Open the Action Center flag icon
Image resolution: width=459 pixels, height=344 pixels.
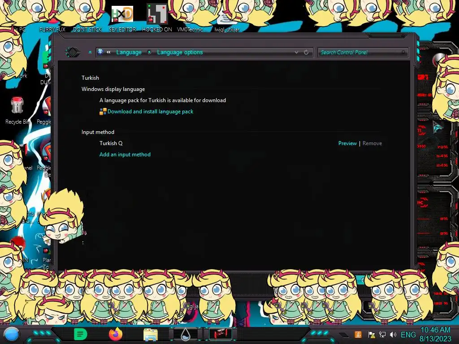tap(372, 335)
